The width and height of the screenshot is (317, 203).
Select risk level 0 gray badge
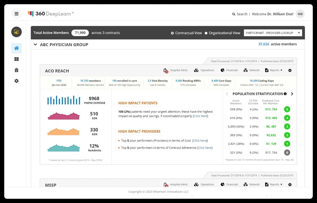(x=287, y=153)
